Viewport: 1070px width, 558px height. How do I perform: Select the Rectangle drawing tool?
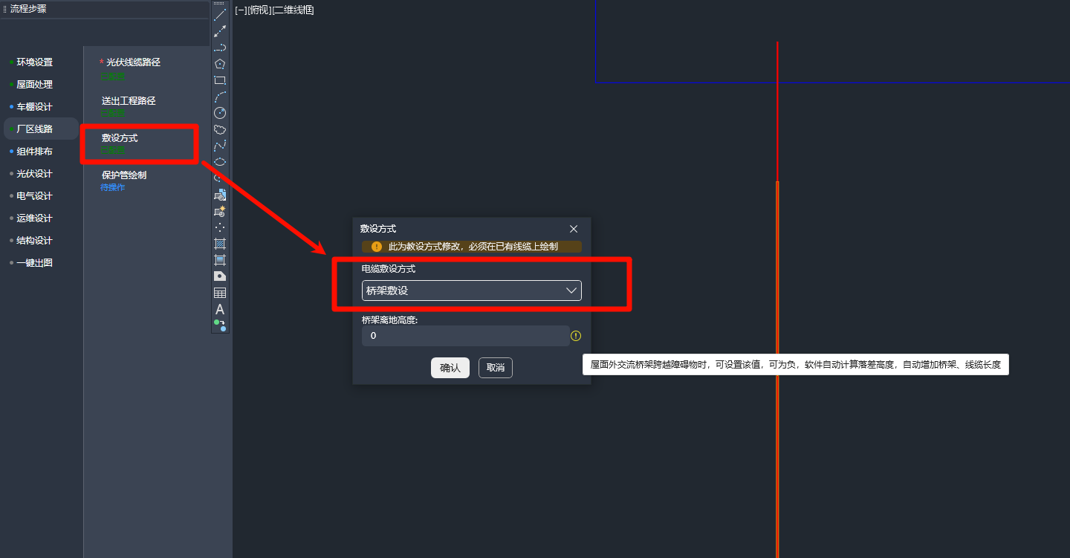pyautogui.click(x=220, y=80)
